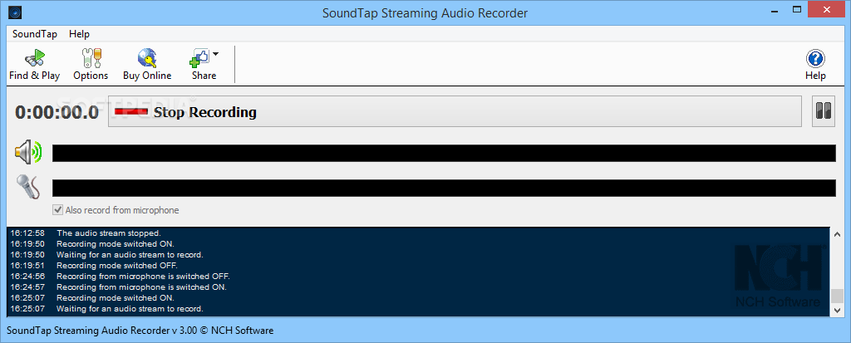The height and width of the screenshot is (343, 851).
Task: Click the microphone level icon
Action: click(x=28, y=187)
